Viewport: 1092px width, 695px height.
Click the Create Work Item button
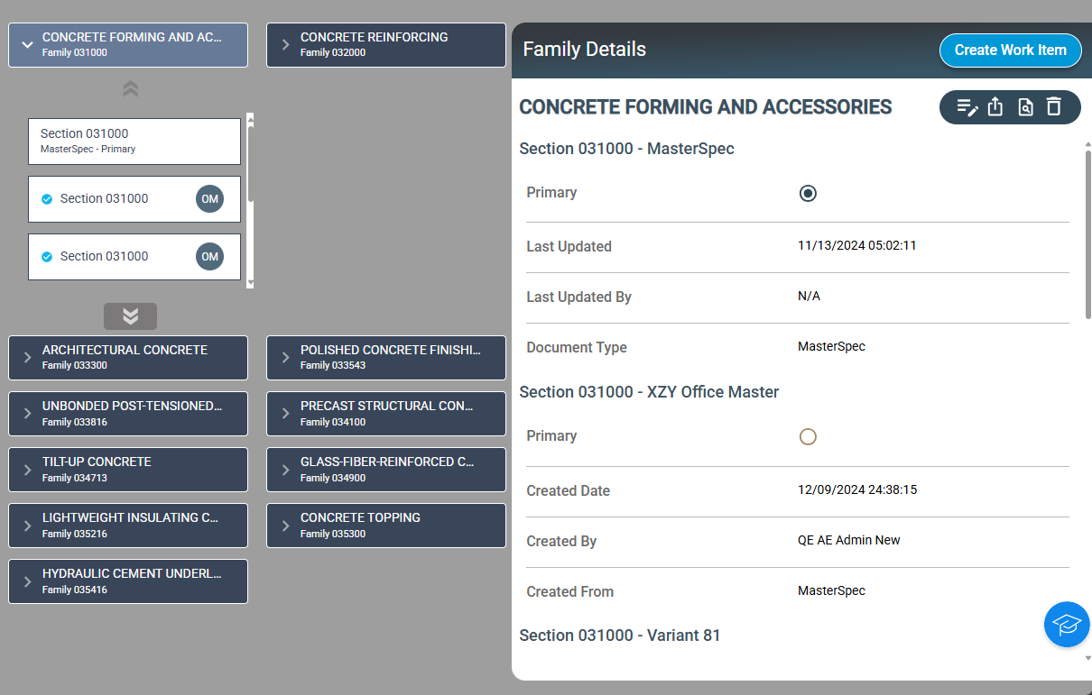coord(1010,50)
